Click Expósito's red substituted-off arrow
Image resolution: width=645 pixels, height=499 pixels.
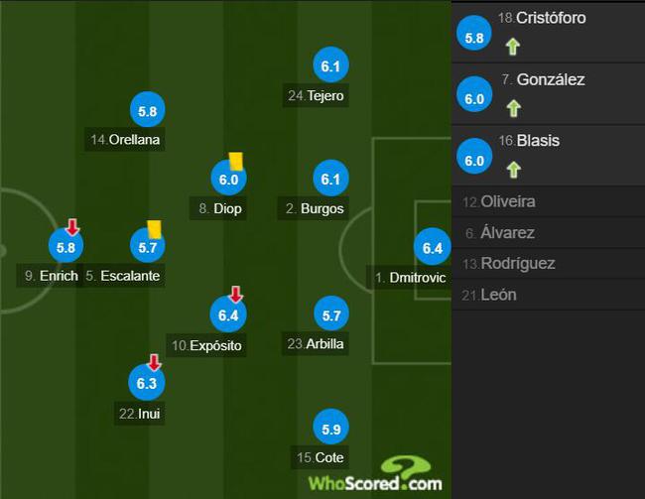[236, 295]
